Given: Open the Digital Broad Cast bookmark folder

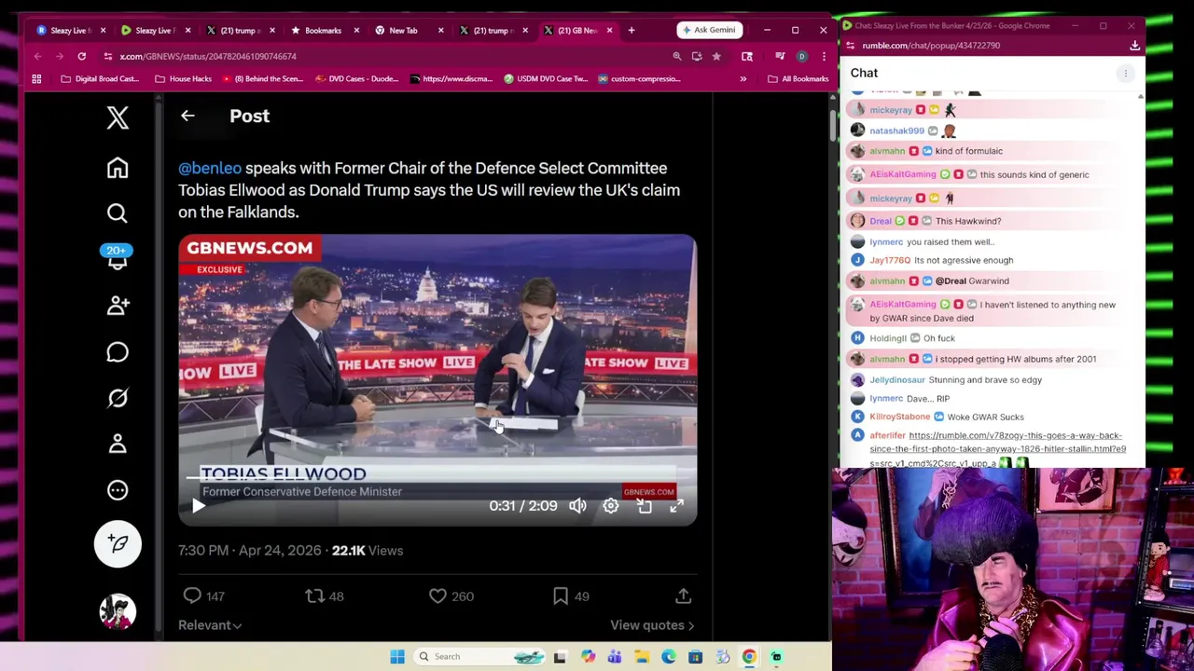Looking at the screenshot, I should pos(99,79).
